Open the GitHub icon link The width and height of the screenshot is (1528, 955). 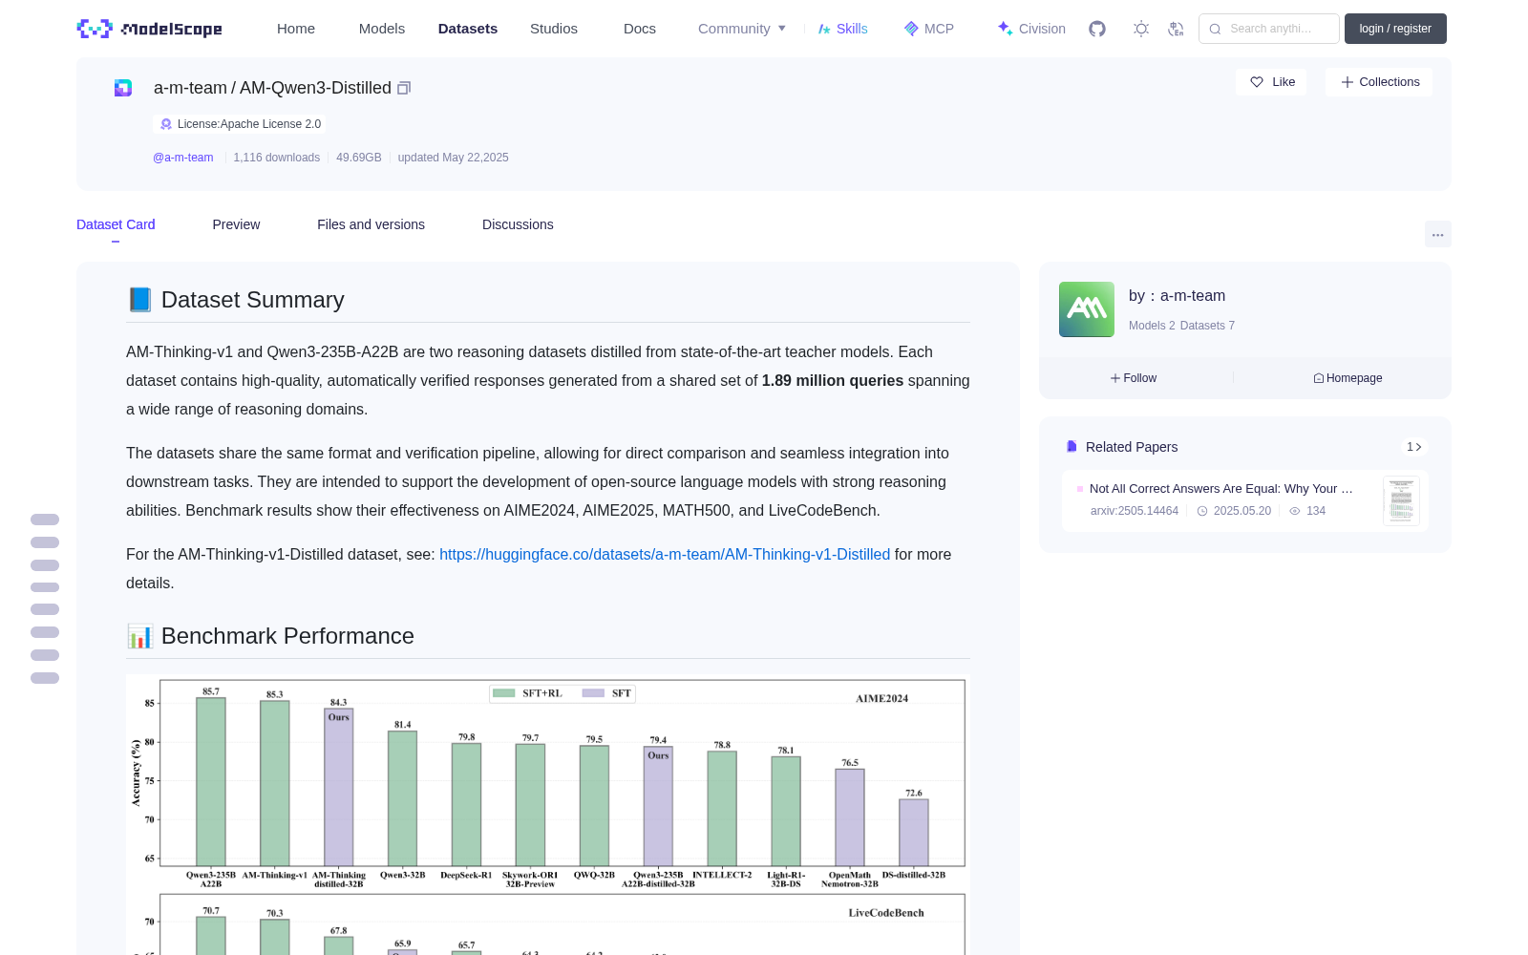click(1097, 29)
